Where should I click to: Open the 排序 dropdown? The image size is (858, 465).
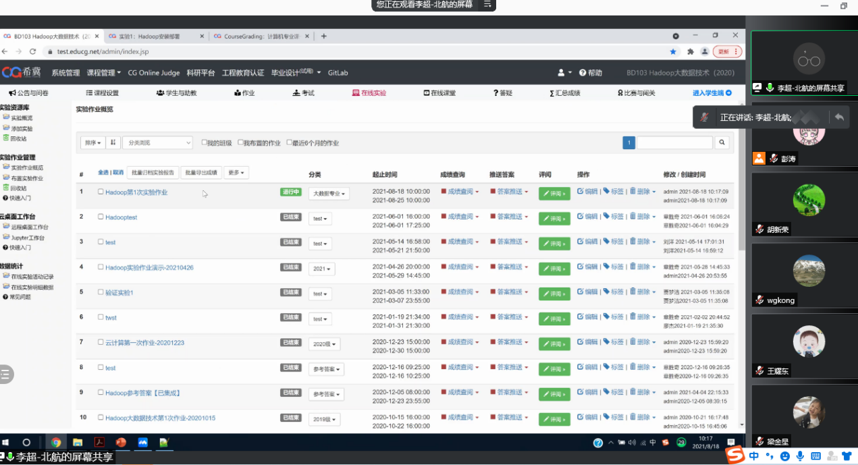pos(92,142)
